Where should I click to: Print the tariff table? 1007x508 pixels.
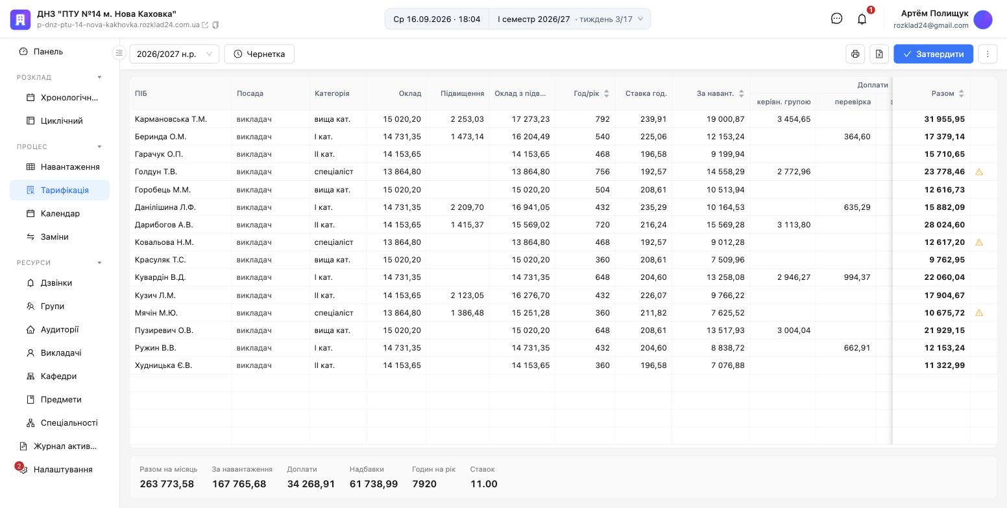[x=855, y=54]
